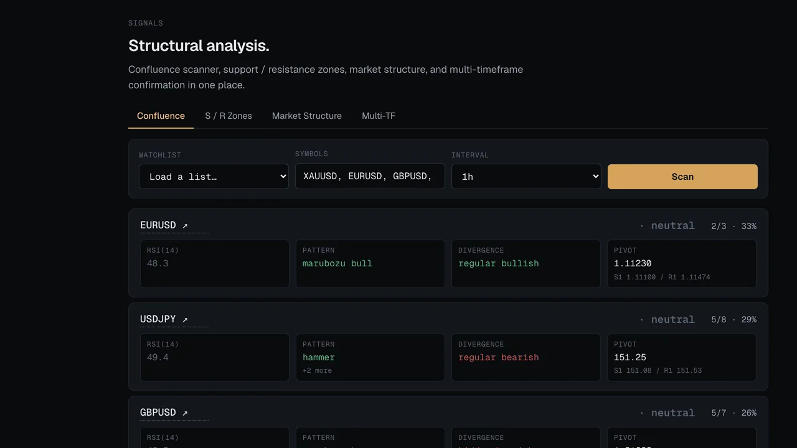Open the USDJPY symbol link
The width and height of the screenshot is (797, 448).
[158, 319]
